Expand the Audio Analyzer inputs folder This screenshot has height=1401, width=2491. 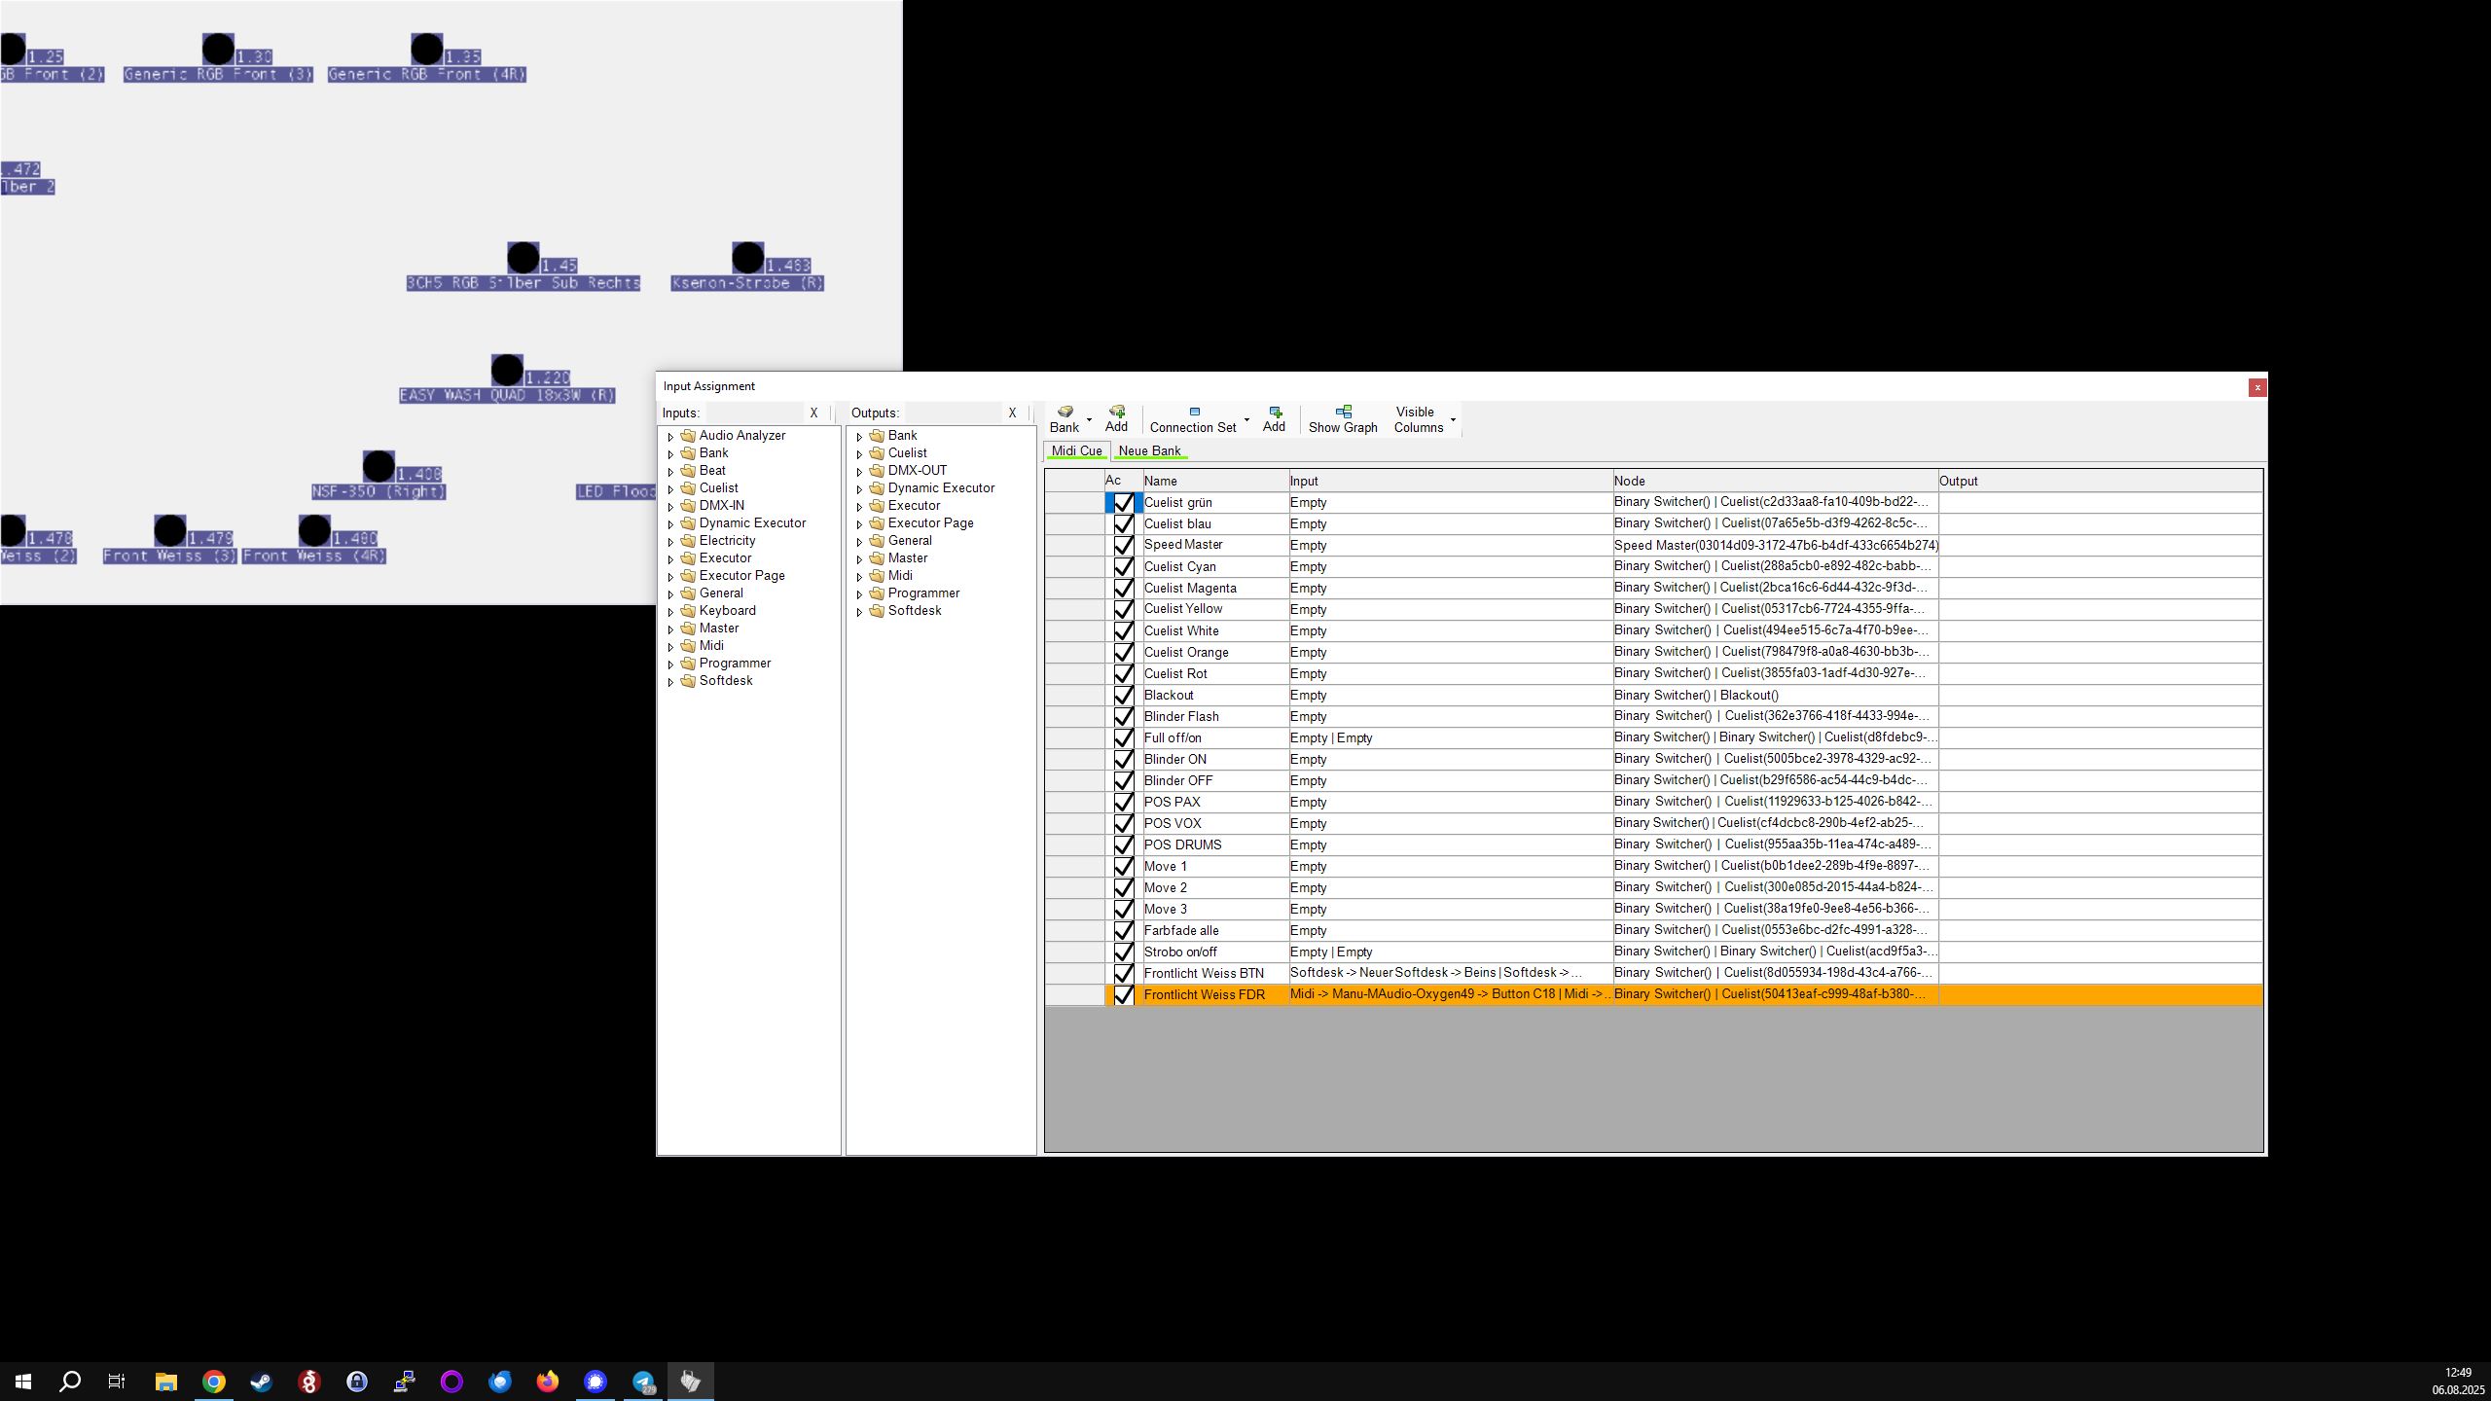(x=670, y=437)
